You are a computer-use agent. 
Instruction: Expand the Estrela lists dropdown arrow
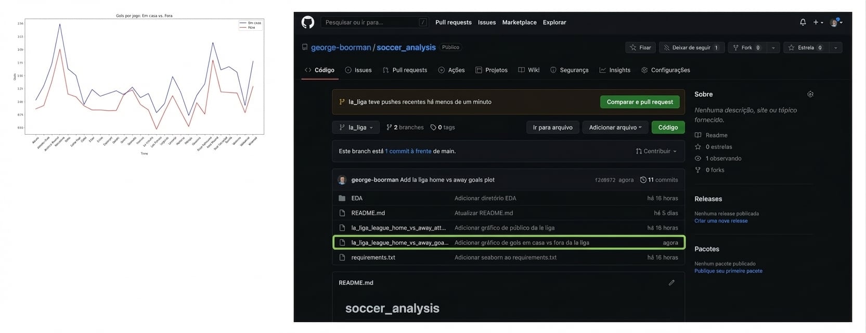pos(835,47)
